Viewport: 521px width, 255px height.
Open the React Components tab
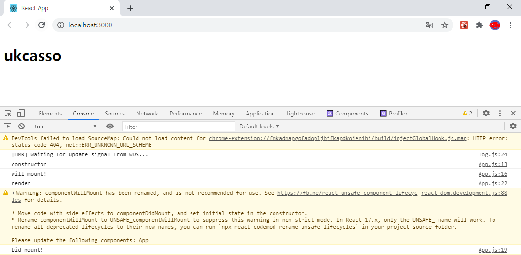pos(347,114)
